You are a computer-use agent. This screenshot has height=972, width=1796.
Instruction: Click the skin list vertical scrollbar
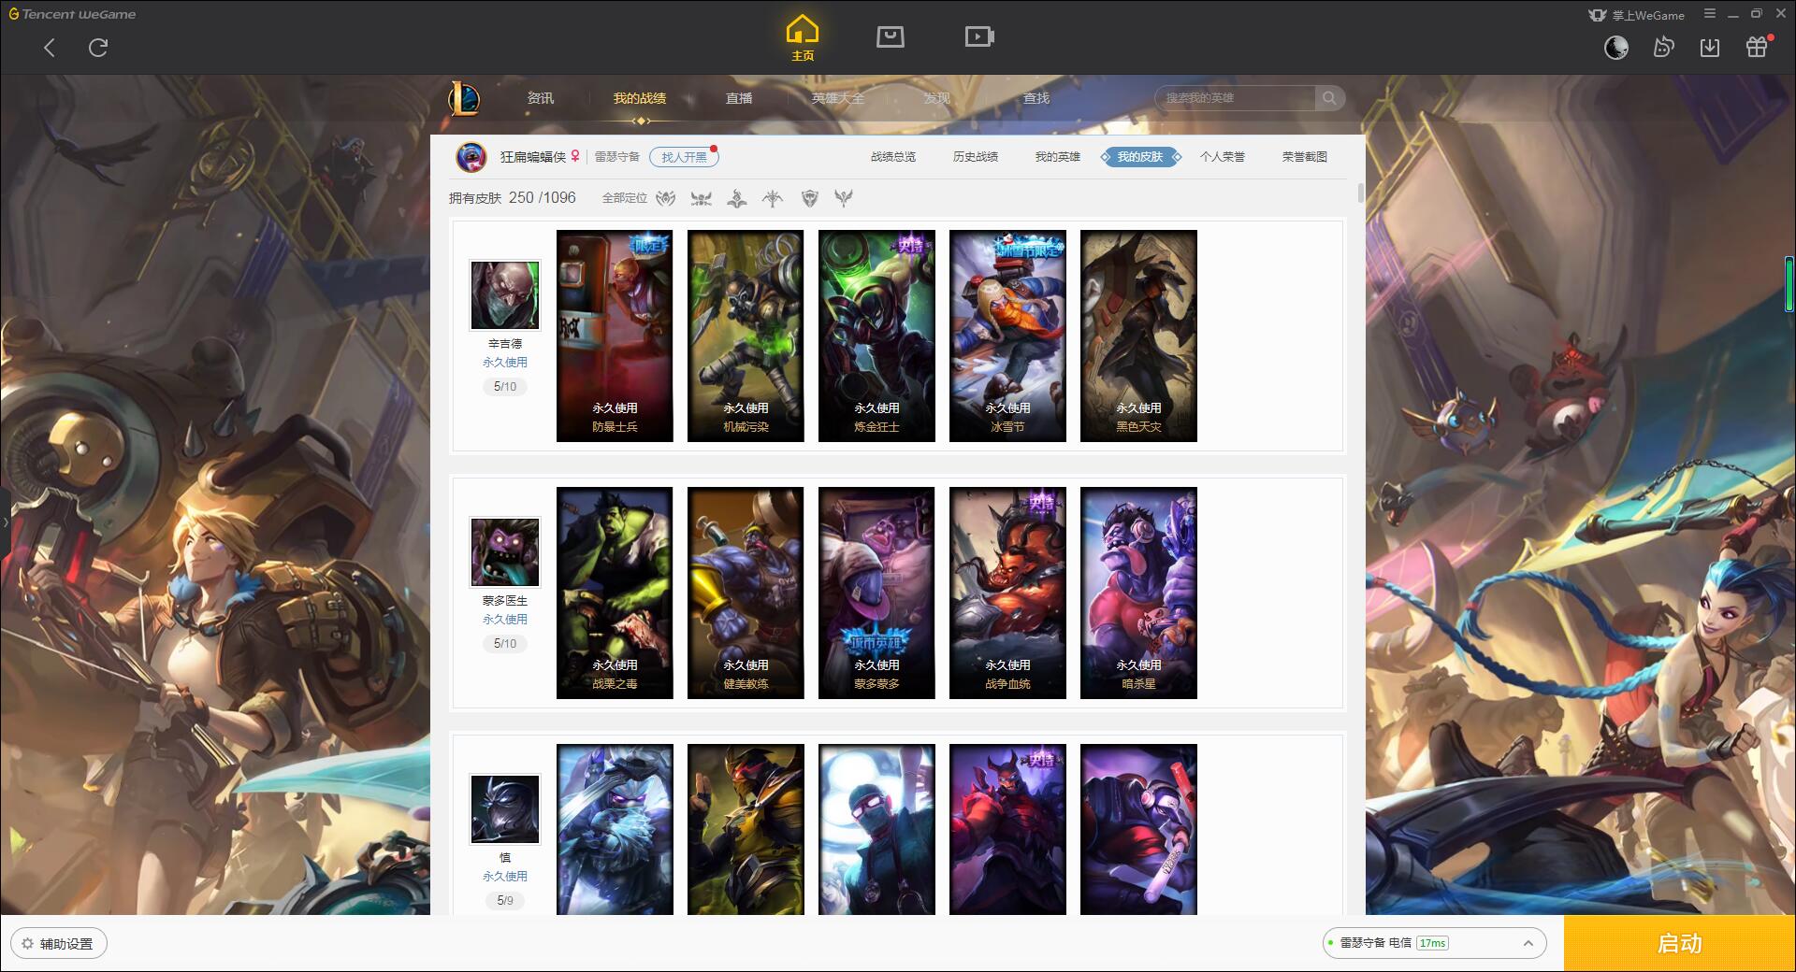click(1360, 193)
